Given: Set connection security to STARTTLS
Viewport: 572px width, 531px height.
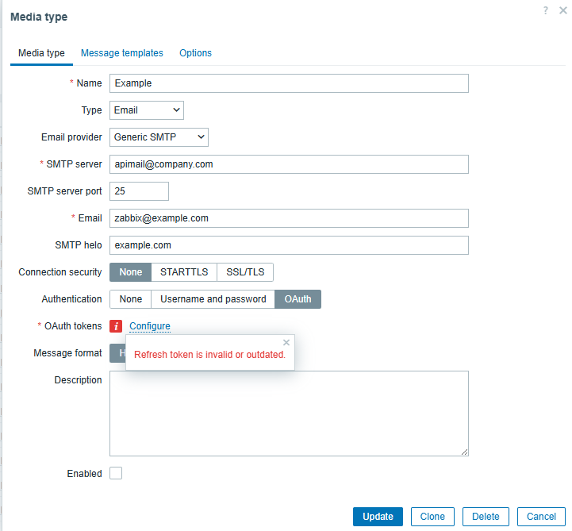Looking at the screenshot, I should pos(184,272).
